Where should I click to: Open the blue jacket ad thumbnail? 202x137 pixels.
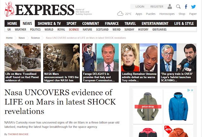[178, 107]
